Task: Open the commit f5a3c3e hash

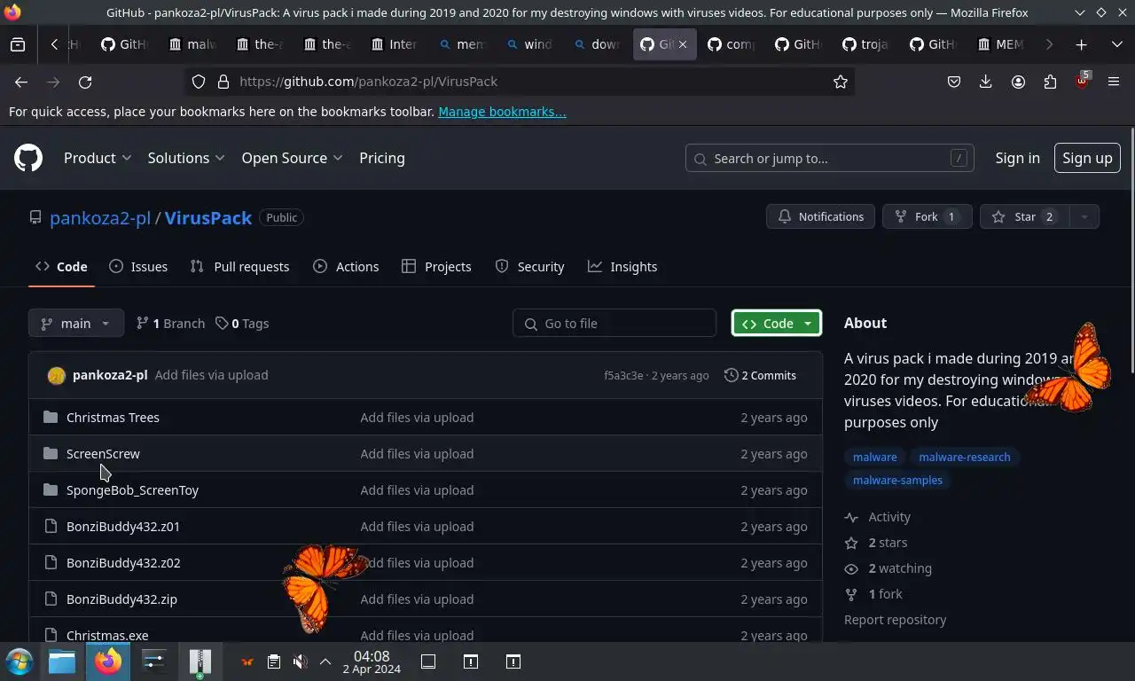Action: (623, 375)
